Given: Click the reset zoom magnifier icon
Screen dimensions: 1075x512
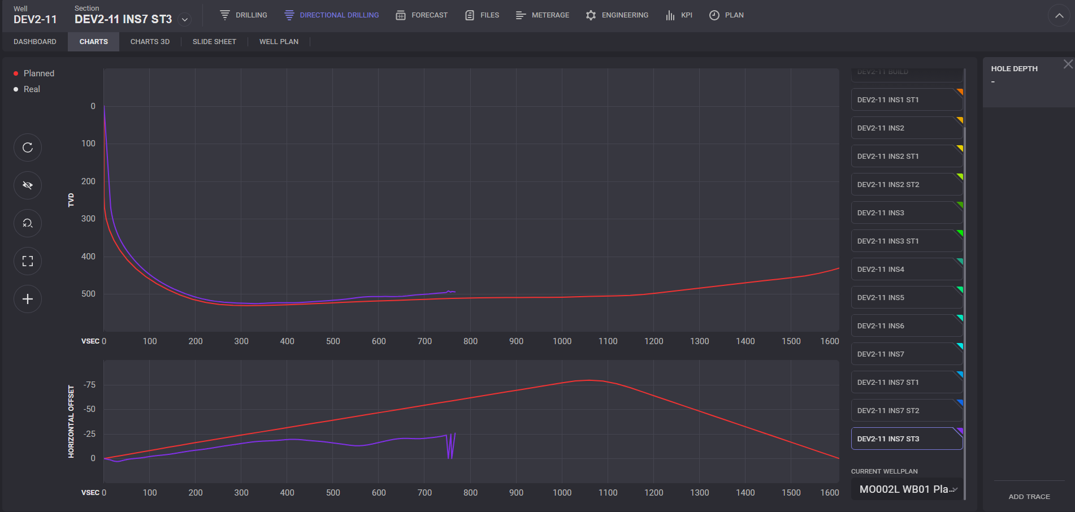Looking at the screenshot, I should point(28,223).
